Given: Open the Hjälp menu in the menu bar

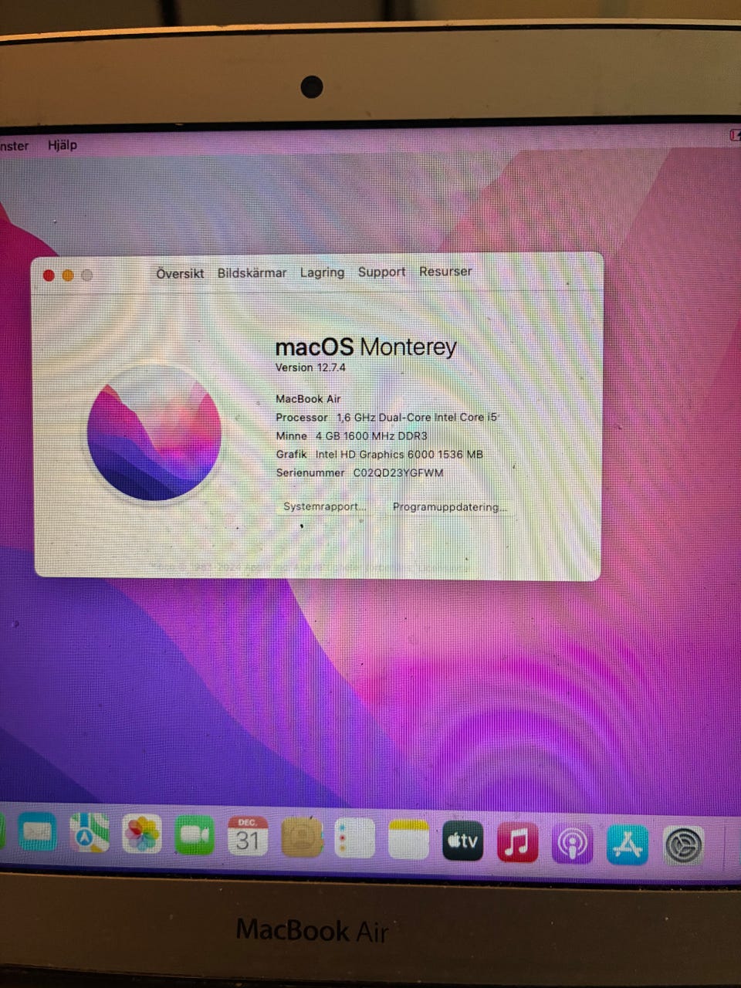Looking at the screenshot, I should pyautogui.click(x=63, y=144).
